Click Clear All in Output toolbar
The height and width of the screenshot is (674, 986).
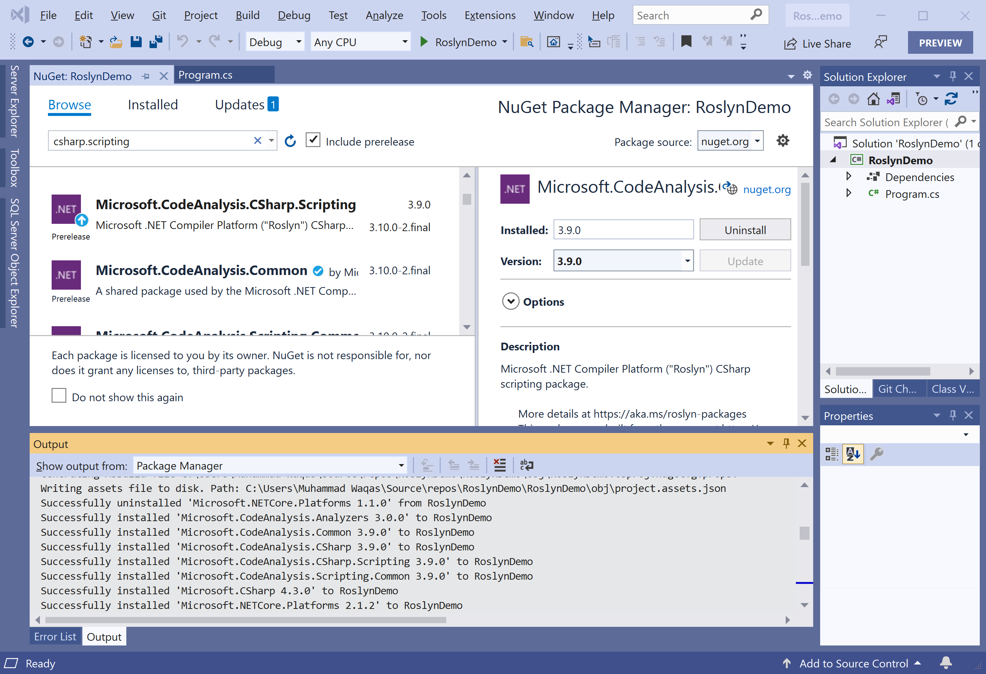pyautogui.click(x=500, y=466)
